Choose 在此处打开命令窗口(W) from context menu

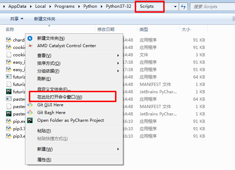point(60,97)
